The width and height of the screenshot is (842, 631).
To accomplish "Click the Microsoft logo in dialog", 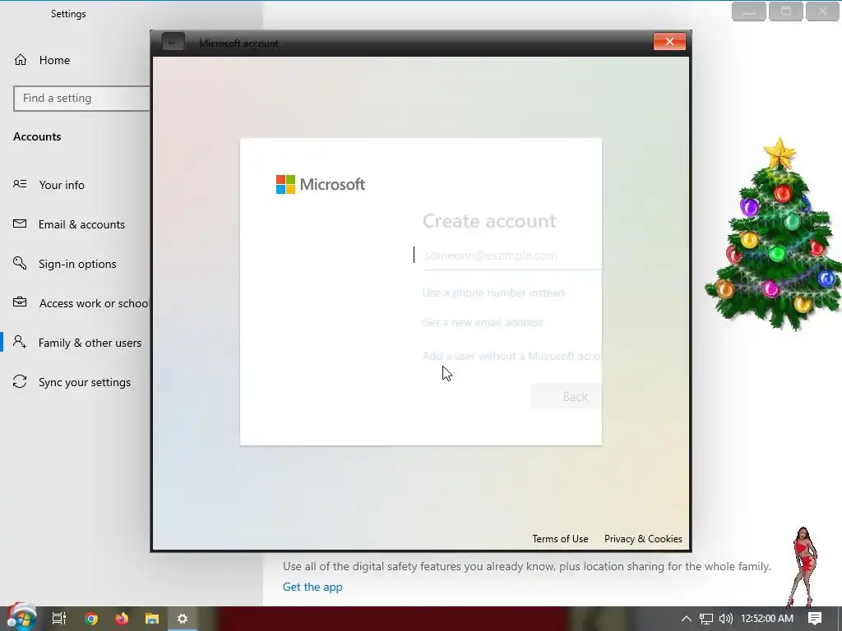I will coord(320,184).
